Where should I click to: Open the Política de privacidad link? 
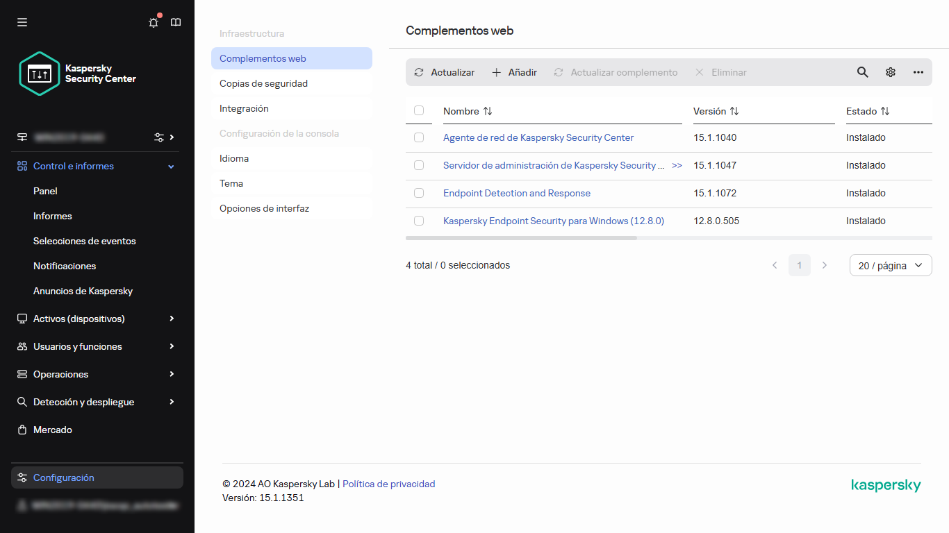pyautogui.click(x=388, y=484)
